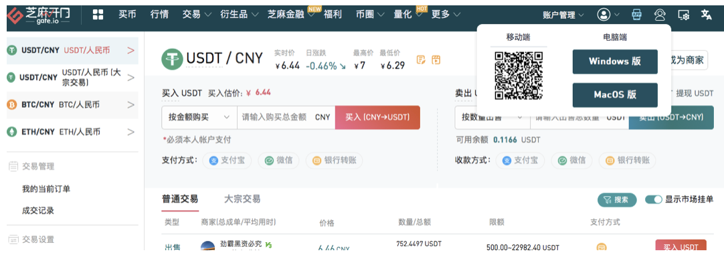
Task: Select 银行转账 under 收款方式
Action: [628, 161]
